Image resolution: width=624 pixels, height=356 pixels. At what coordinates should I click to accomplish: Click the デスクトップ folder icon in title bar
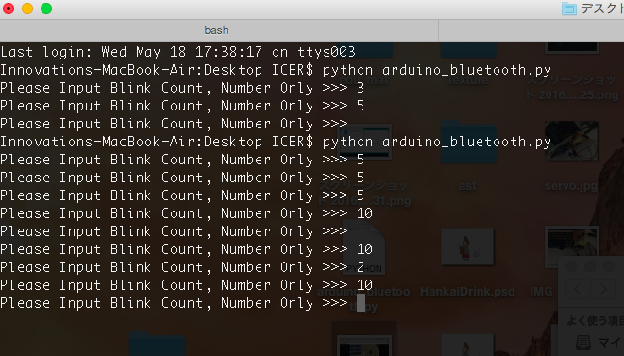point(568,8)
